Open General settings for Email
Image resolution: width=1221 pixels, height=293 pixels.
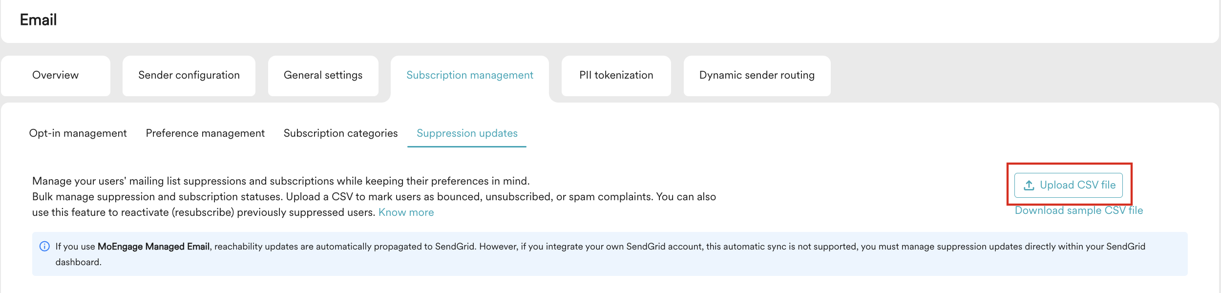(x=323, y=76)
